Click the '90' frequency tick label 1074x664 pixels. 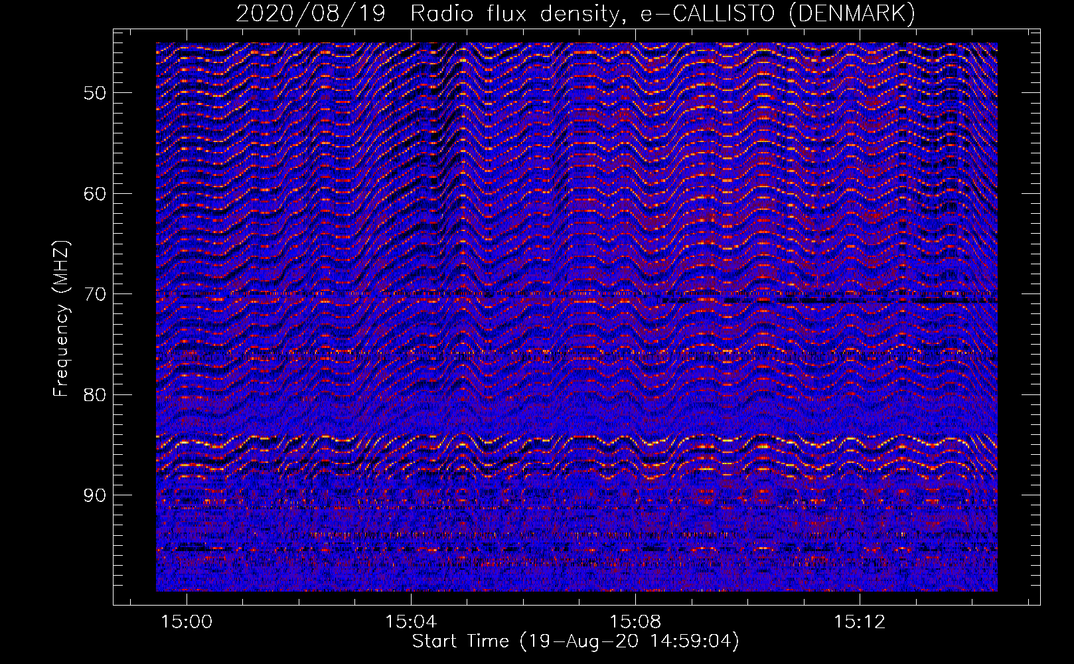coord(95,495)
